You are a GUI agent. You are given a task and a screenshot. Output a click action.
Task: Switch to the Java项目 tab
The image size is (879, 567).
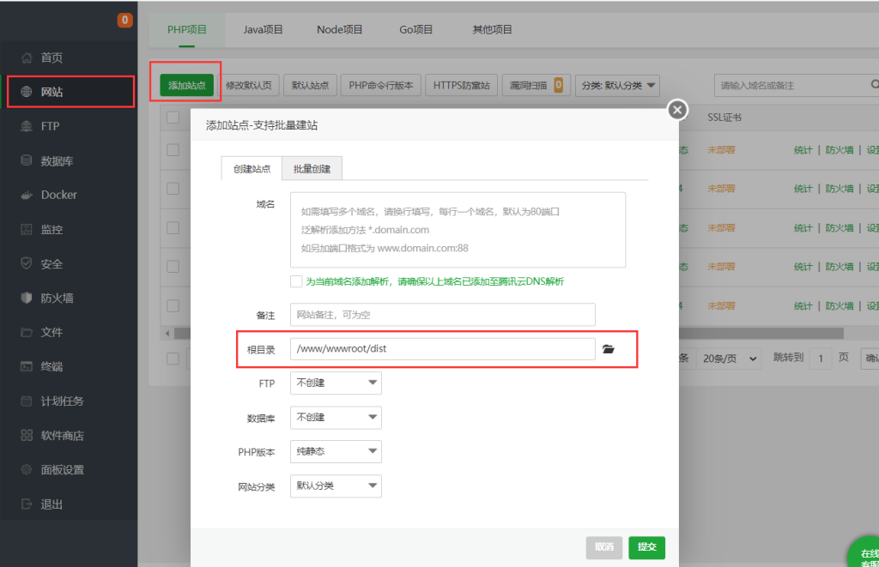tap(263, 29)
